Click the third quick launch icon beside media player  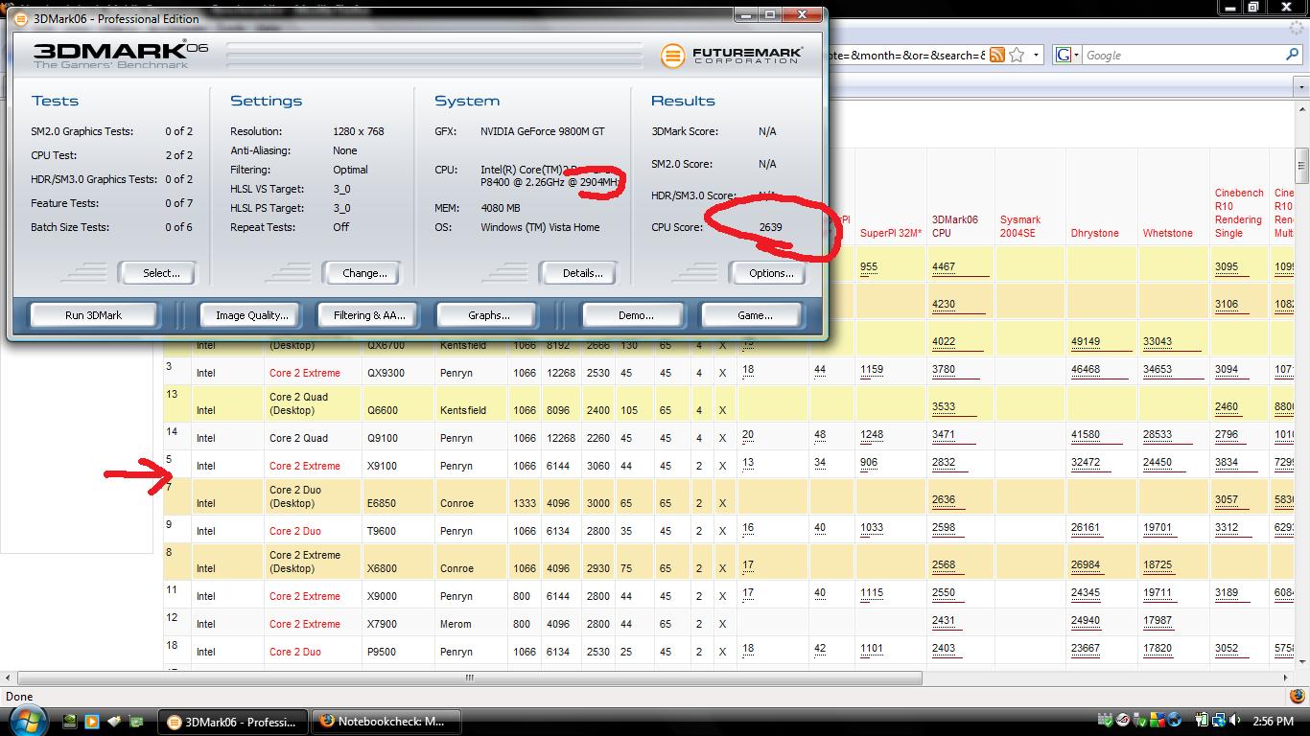tap(114, 721)
